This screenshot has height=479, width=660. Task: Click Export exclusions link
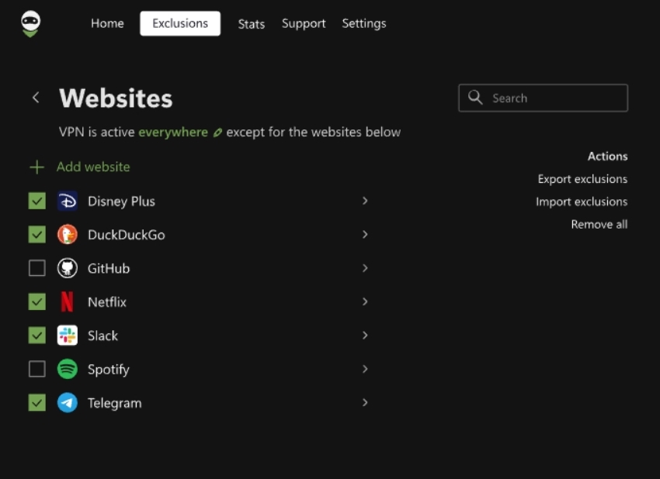click(x=582, y=179)
